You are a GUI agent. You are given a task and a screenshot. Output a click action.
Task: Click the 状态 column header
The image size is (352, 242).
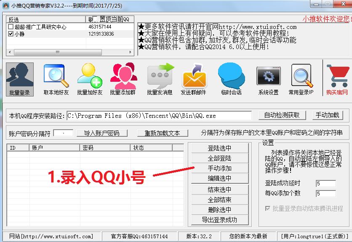coord(152,148)
